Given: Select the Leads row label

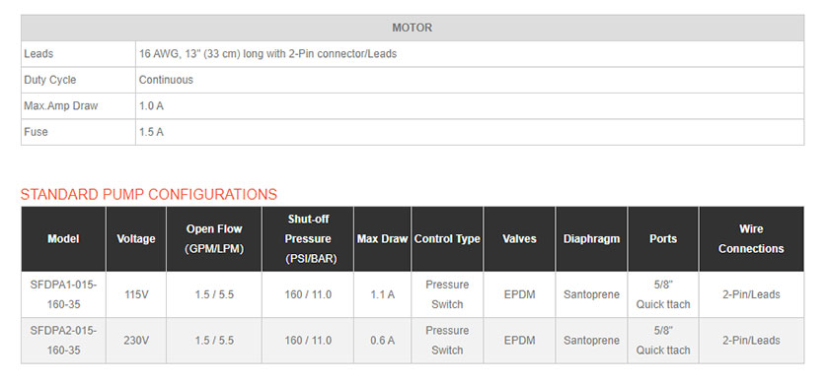Looking at the screenshot, I should pyautogui.click(x=78, y=54).
